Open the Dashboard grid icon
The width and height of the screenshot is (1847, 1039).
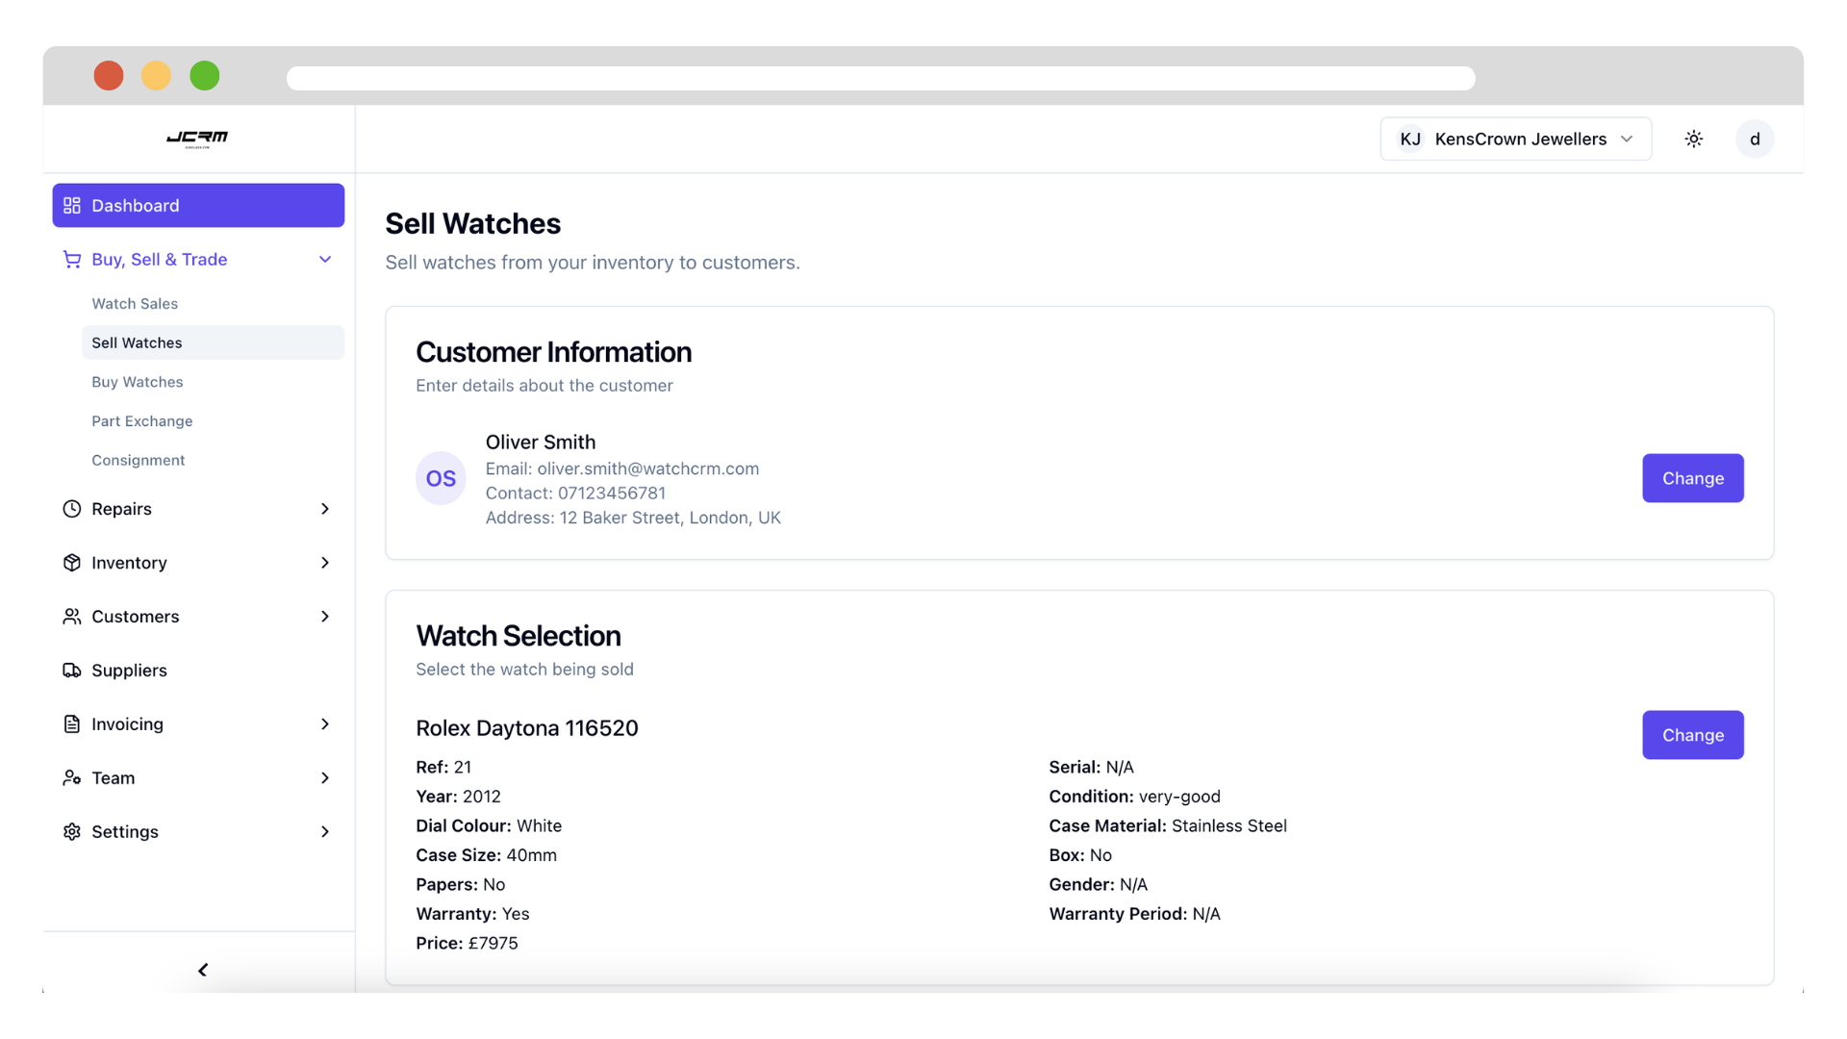pos(71,205)
